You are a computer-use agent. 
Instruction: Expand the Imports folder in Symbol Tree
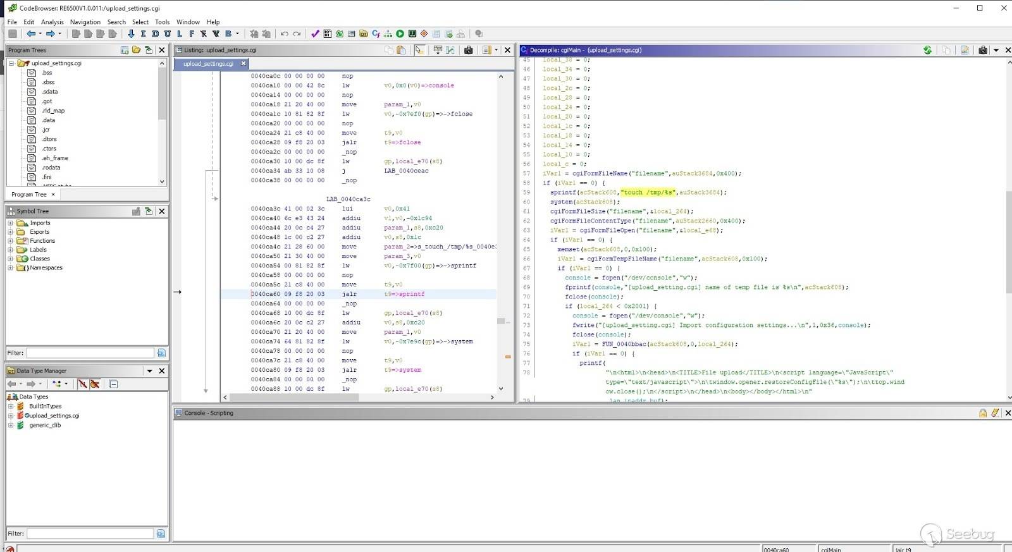tap(10, 223)
